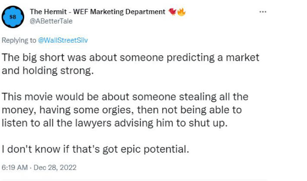The height and width of the screenshot is (181, 307).
Task: Click the red bird emoji beside the name
Action: coord(172,12)
